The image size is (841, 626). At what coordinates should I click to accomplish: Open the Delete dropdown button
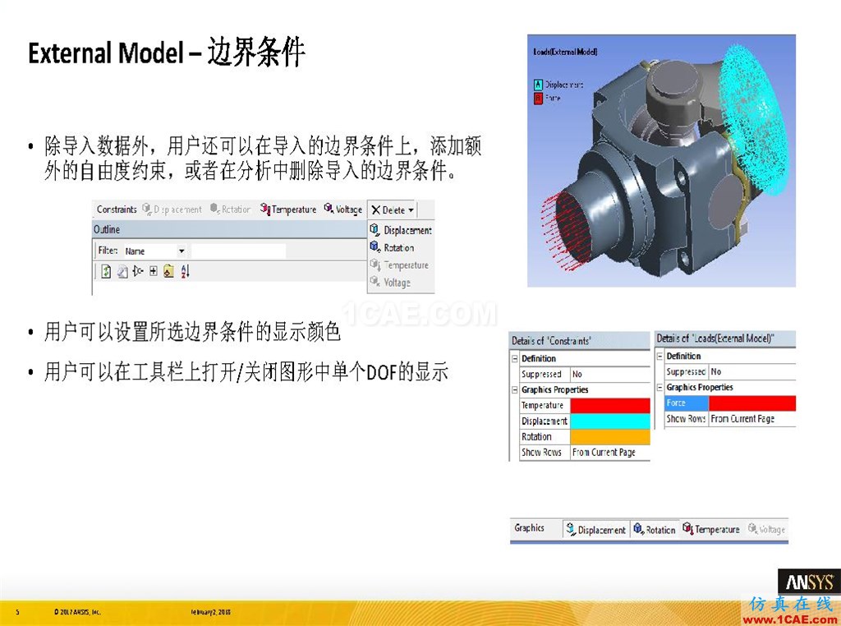click(x=392, y=209)
